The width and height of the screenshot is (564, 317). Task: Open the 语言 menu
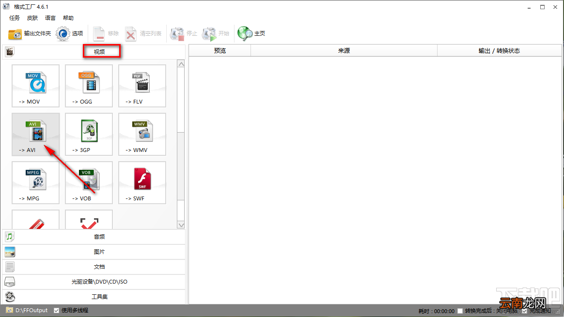click(50, 18)
